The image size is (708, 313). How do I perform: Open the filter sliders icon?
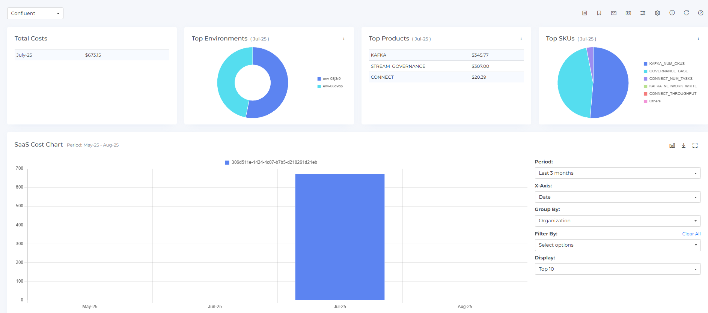pyautogui.click(x=643, y=13)
